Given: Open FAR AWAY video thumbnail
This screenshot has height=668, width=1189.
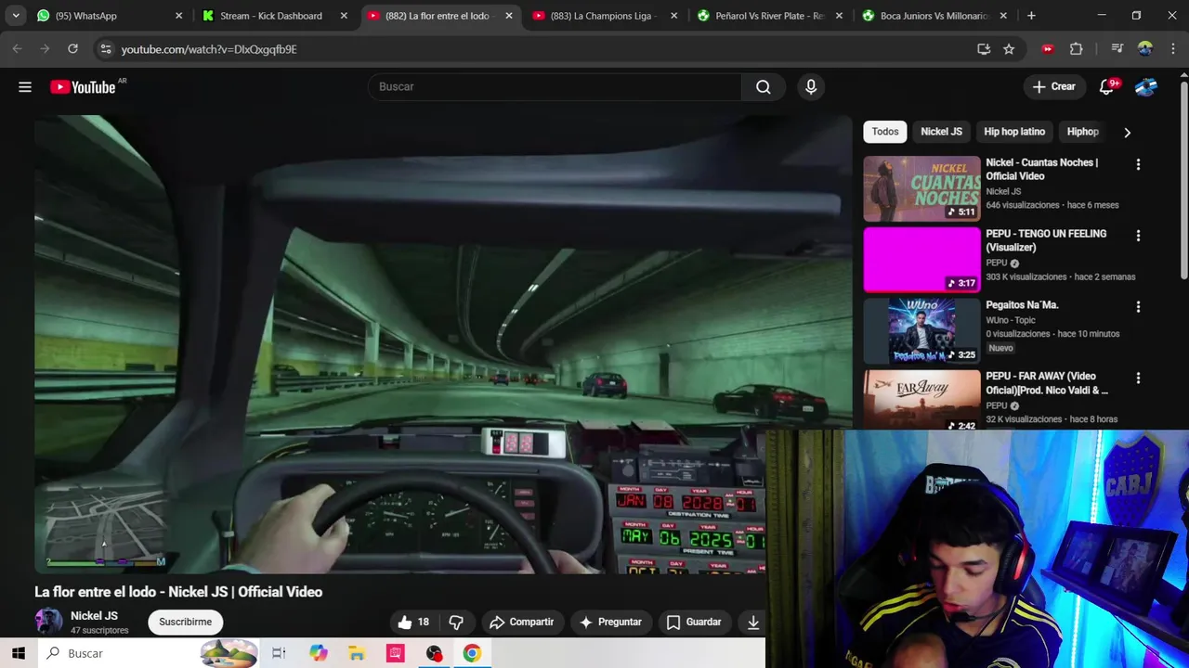Looking at the screenshot, I should (921, 400).
